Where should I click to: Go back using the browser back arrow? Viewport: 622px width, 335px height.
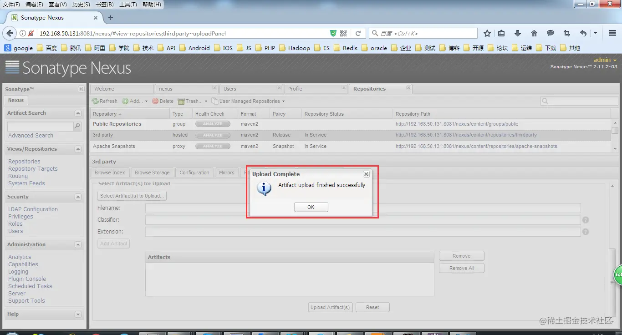pos(9,33)
